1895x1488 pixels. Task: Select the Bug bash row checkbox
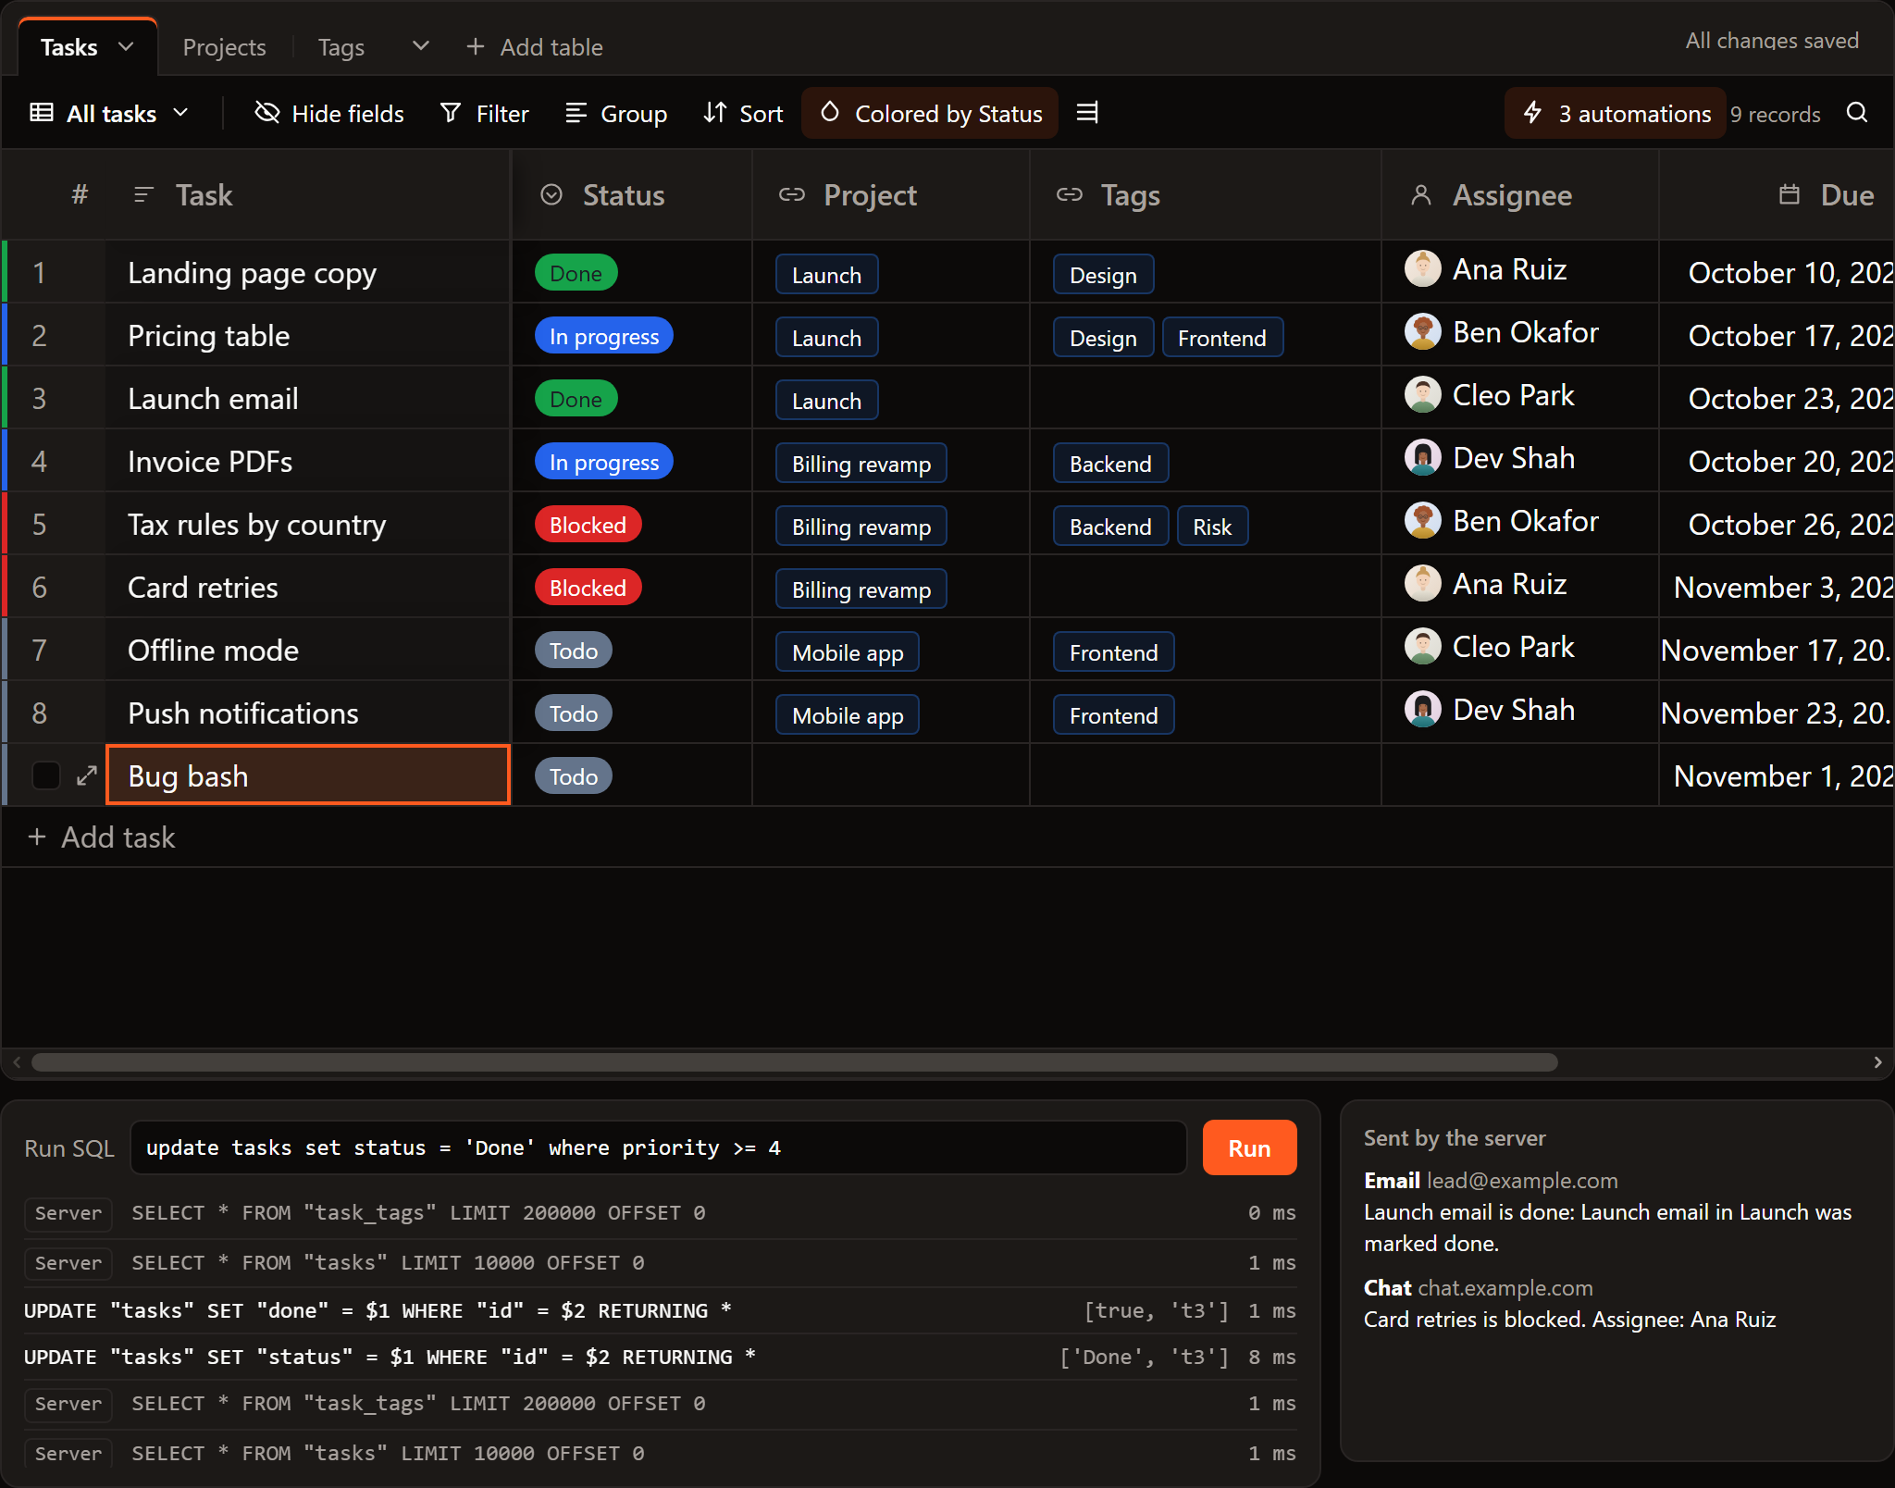coord(45,775)
